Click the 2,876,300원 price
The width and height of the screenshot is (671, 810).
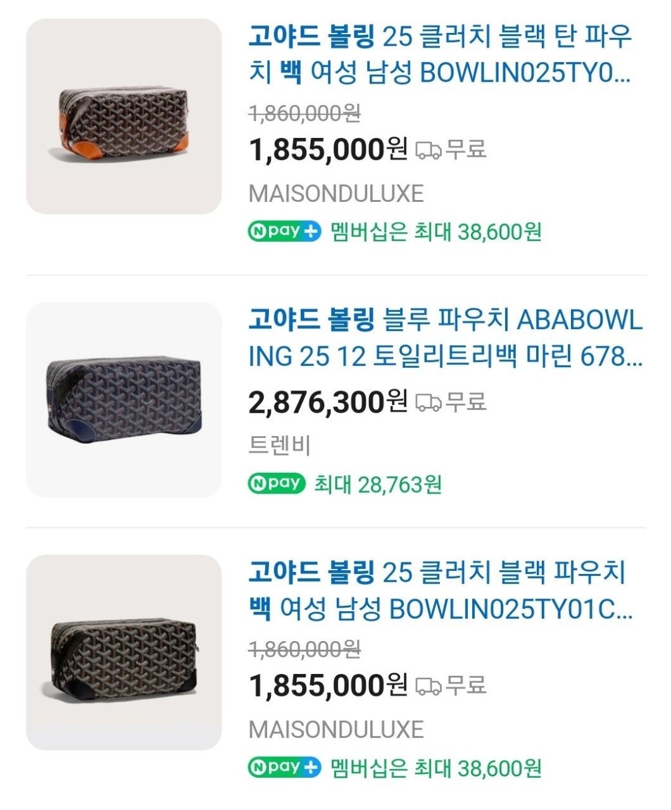pos(327,401)
